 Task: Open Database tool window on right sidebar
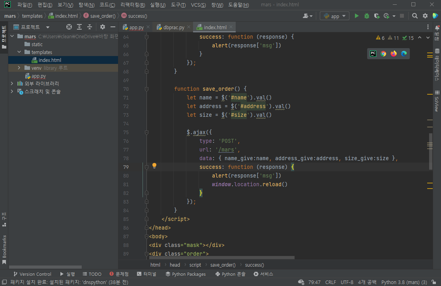437,65
